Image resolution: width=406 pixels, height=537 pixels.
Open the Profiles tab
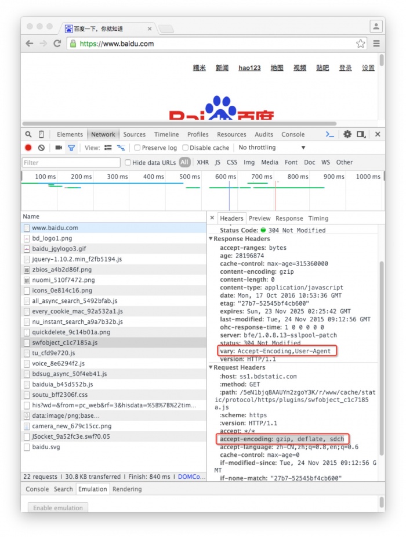[198, 135]
